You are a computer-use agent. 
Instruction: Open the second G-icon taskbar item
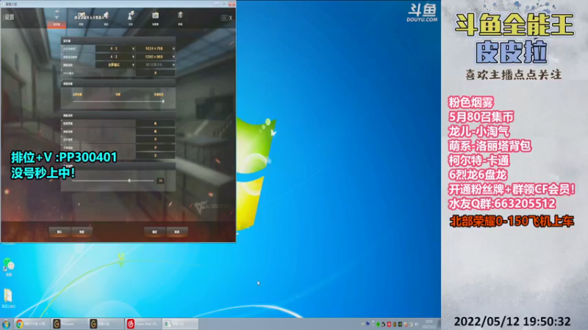[106, 324]
